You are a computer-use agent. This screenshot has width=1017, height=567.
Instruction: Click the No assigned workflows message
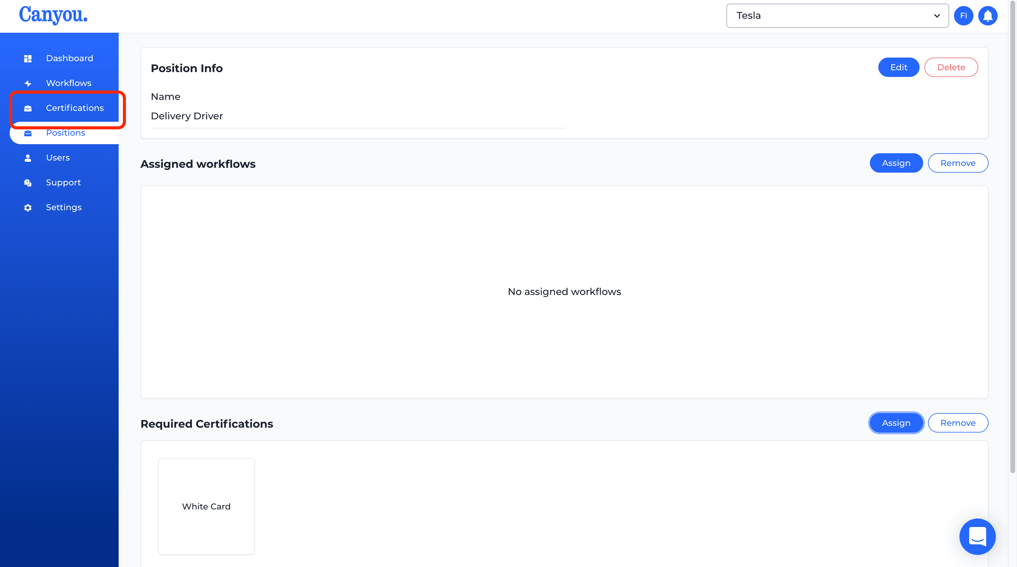pyautogui.click(x=564, y=292)
